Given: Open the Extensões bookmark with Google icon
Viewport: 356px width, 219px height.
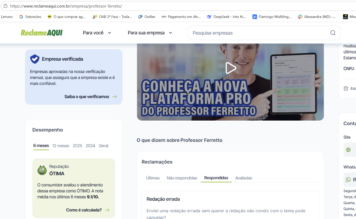Looking at the screenshot, I should (x=30, y=17).
